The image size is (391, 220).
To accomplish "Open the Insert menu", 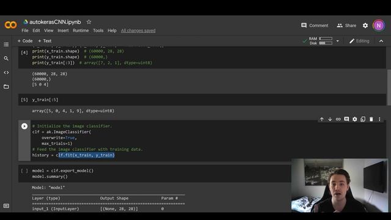I will [x=63, y=31].
